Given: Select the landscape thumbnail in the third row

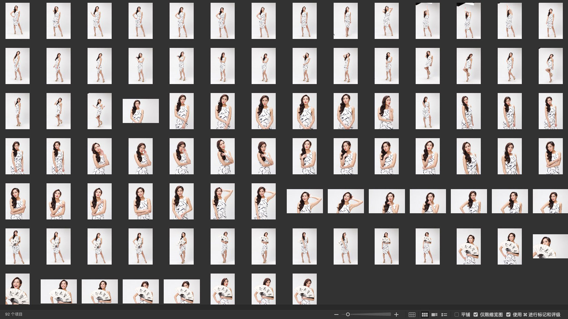Looking at the screenshot, I should click(141, 111).
